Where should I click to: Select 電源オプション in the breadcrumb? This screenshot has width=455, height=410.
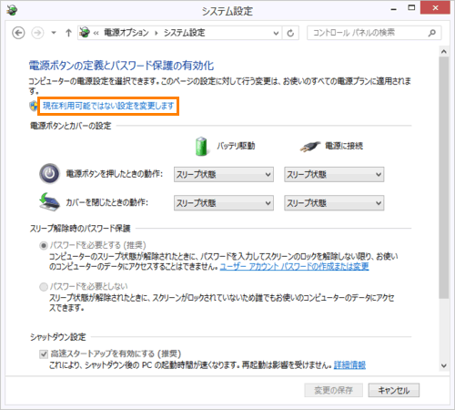point(126,33)
